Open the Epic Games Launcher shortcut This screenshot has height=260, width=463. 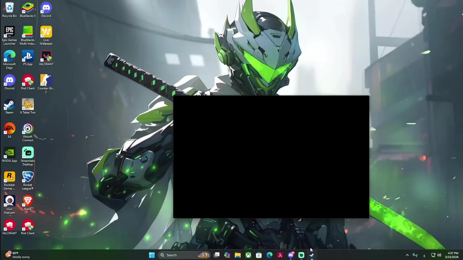coord(9,35)
